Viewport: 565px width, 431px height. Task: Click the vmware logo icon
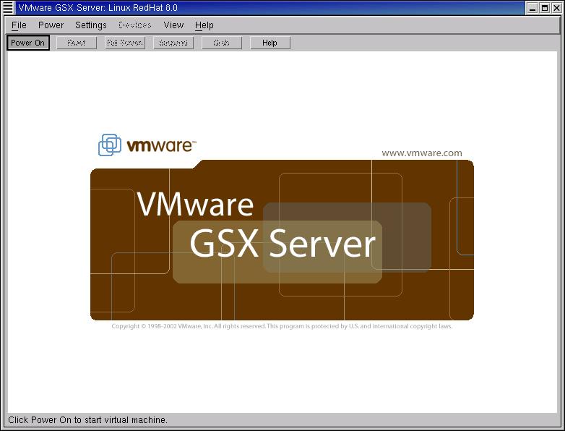110,145
